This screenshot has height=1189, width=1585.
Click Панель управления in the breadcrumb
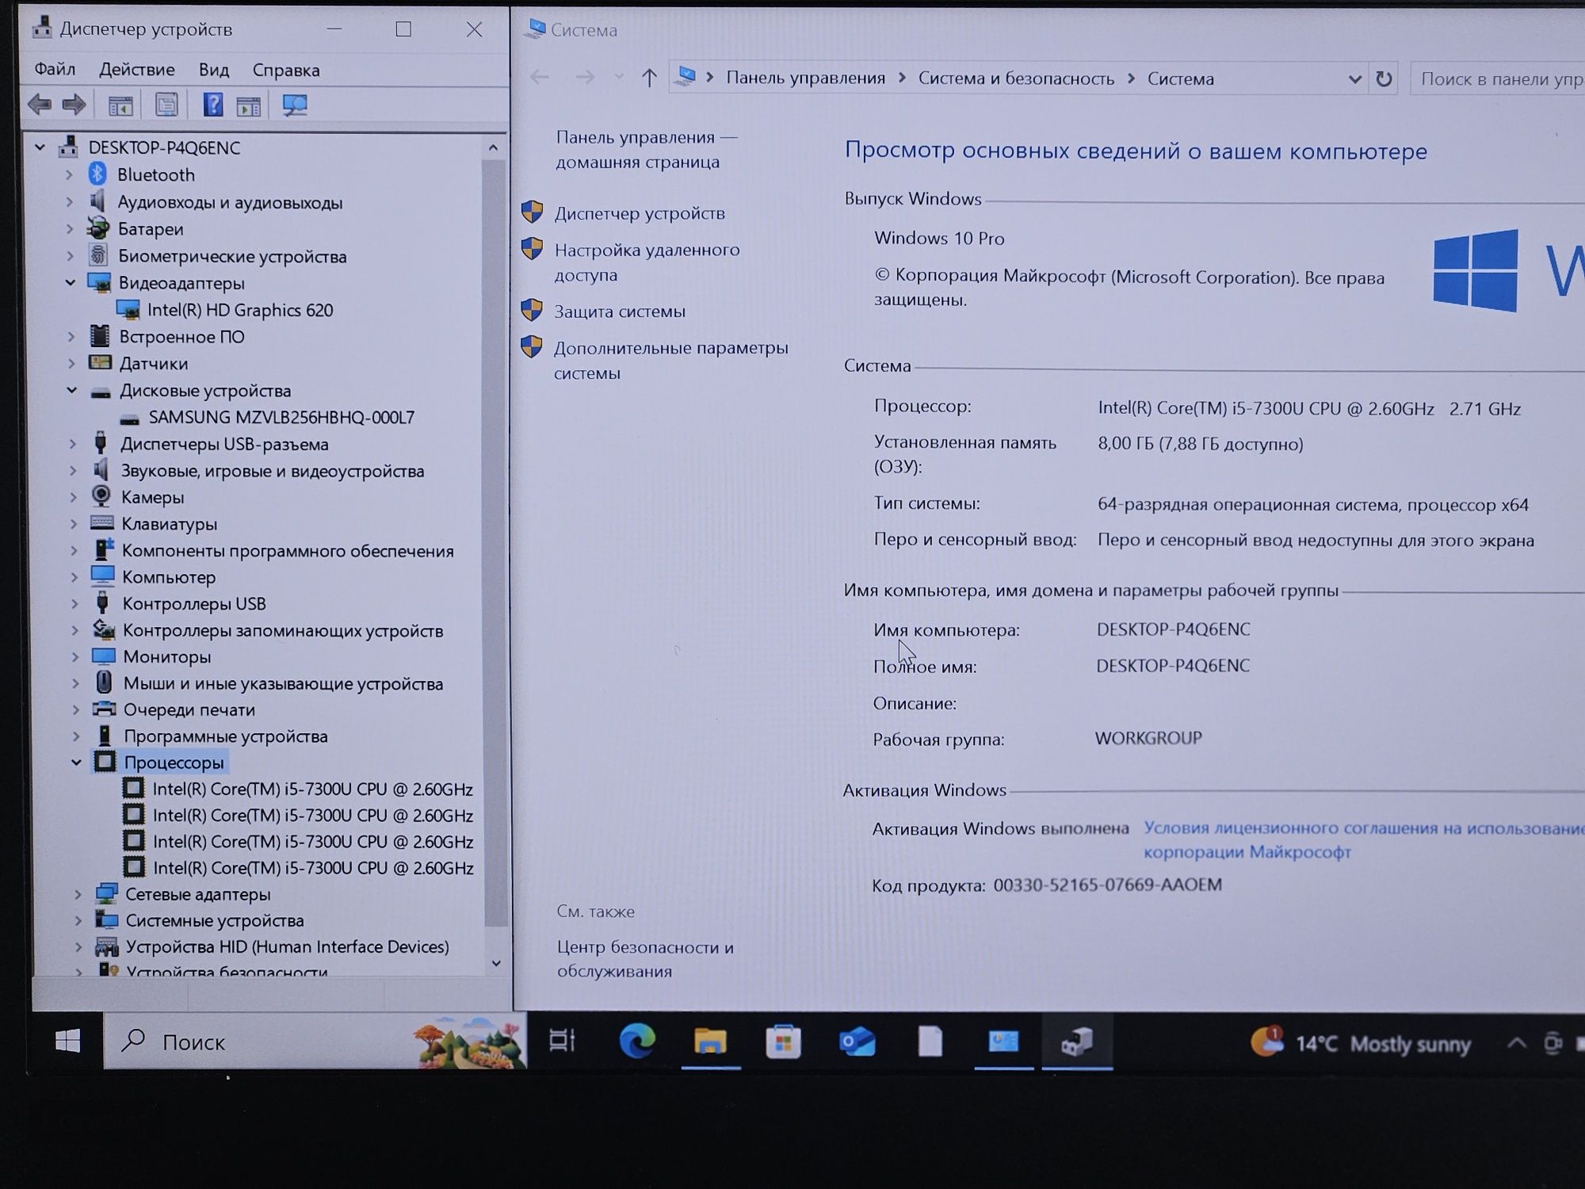[805, 78]
